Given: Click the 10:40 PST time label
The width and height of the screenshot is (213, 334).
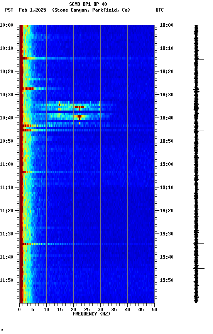Looking at the screenshot, I should [7, 118].
